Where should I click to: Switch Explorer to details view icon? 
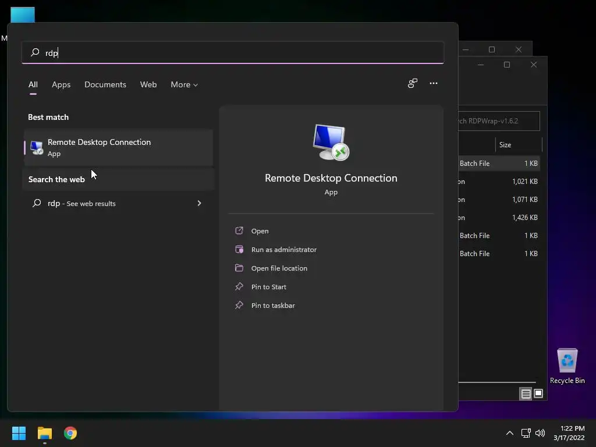tap(526, 394)
